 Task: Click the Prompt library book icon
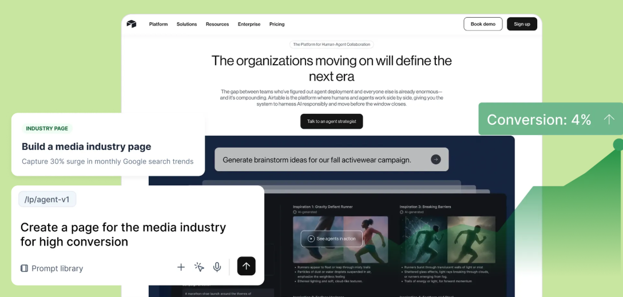[24, 268]
